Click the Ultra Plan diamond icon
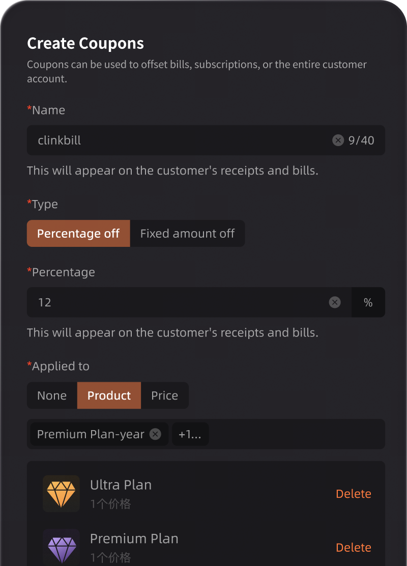 coord(61,494)
